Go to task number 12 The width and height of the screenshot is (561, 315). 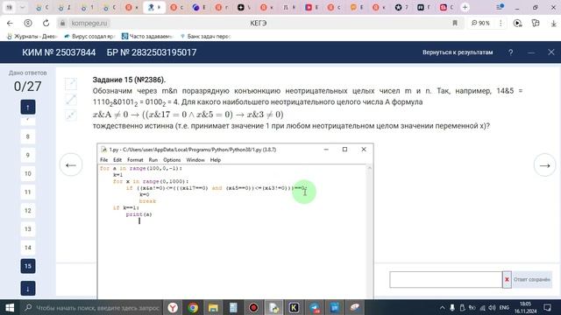[x=28, y=211]
